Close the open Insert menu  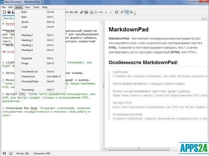pyautogui.click(x=19, y=7)
